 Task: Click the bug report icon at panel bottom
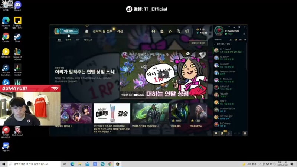[245, 134]
